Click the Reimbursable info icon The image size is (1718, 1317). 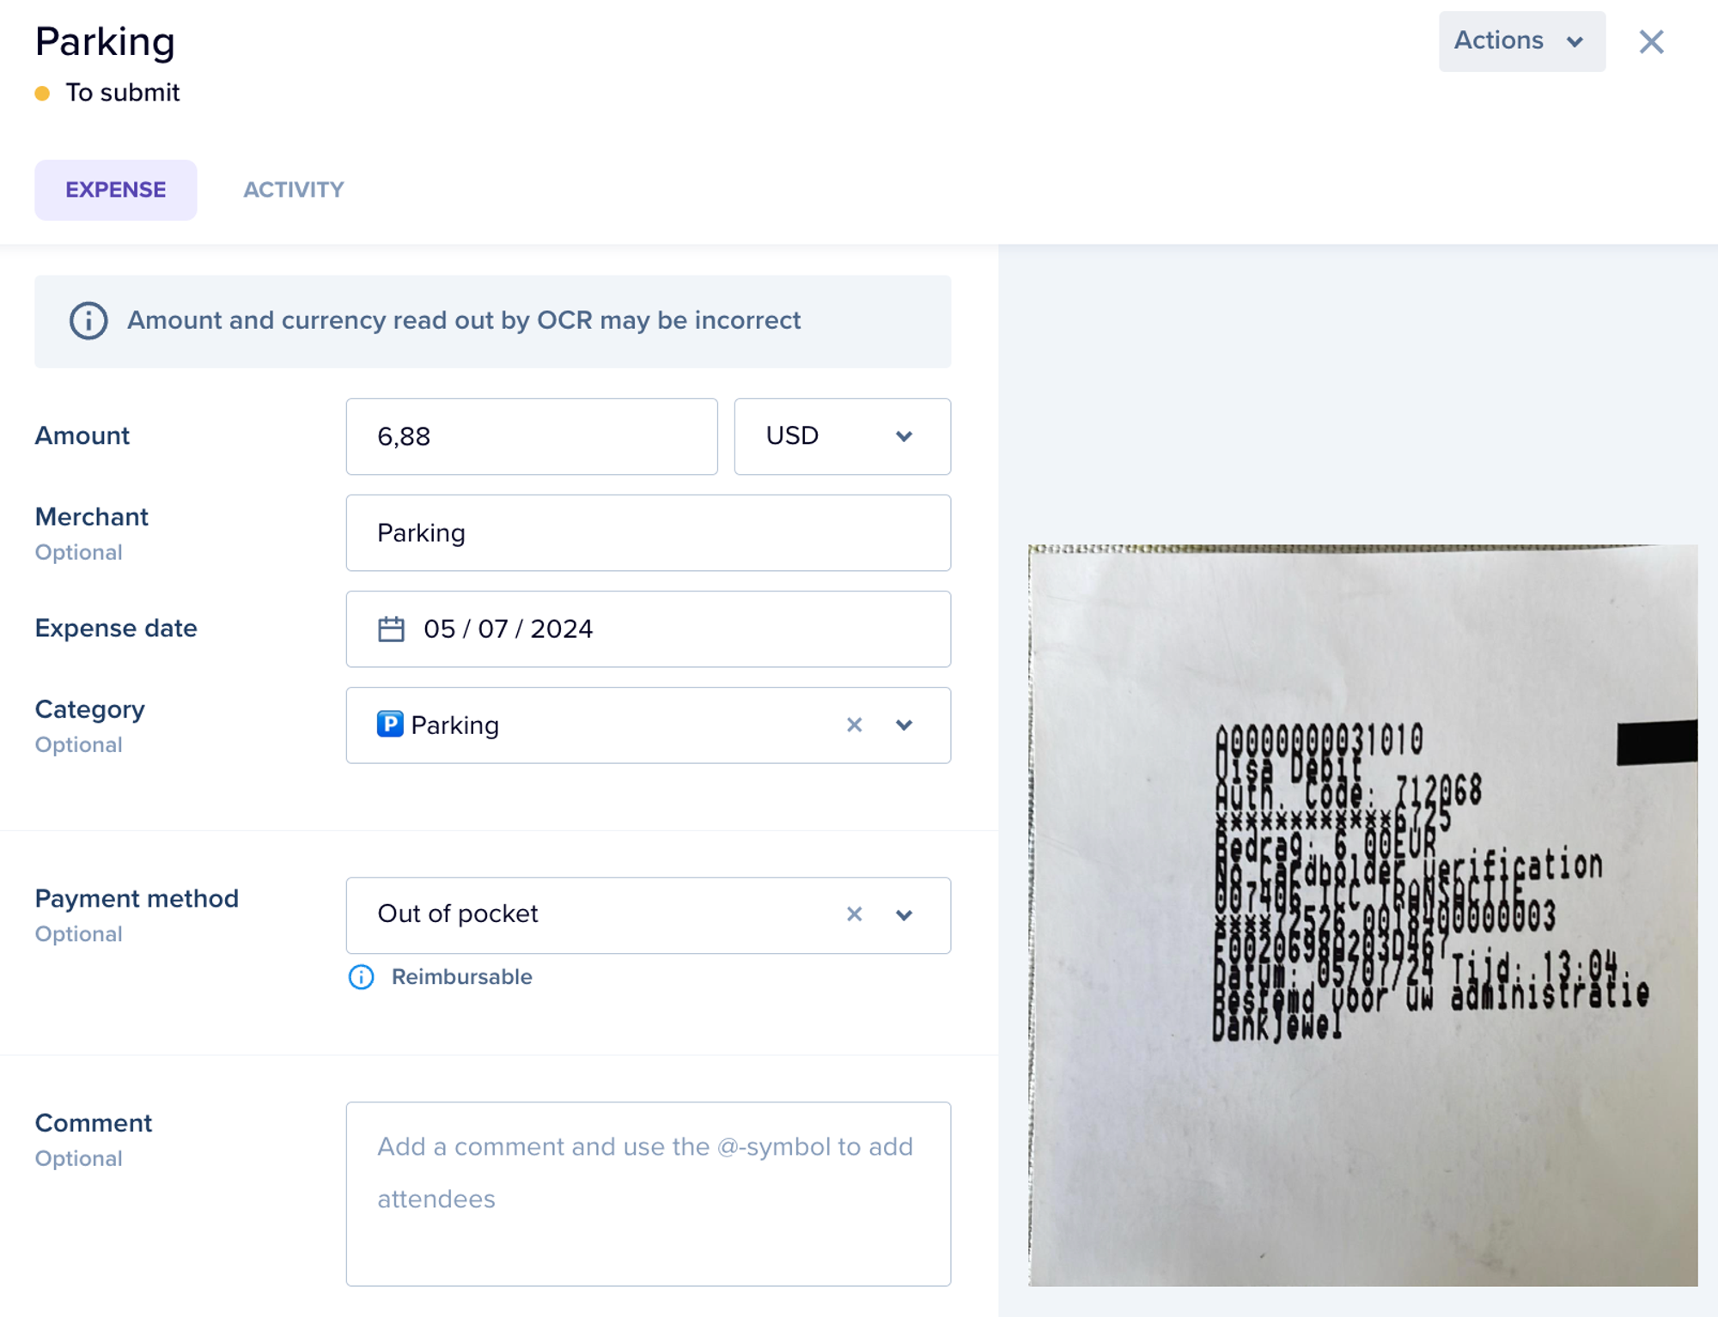click(362, 977)
